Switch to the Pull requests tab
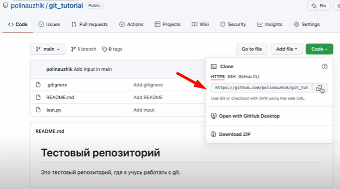Image resolution: width=340 pixels, height=189 pixels. click(x=89, y=24)
